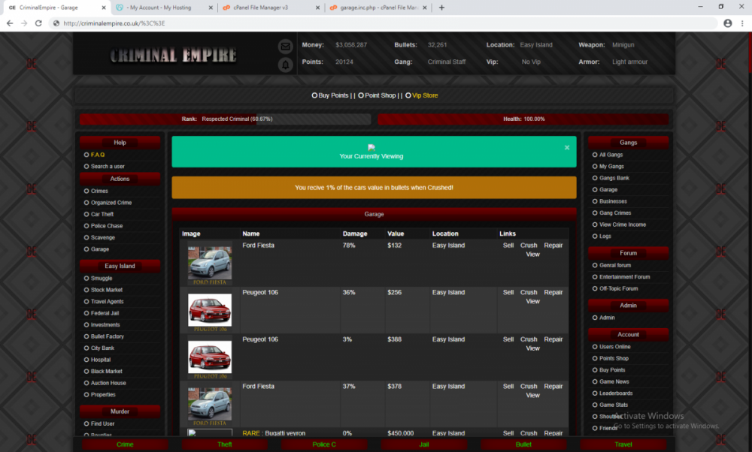Click Crush link for first Ford Fiesta
Image resolution: width=752 pixels, height=452 pixels.
point(529,246)
